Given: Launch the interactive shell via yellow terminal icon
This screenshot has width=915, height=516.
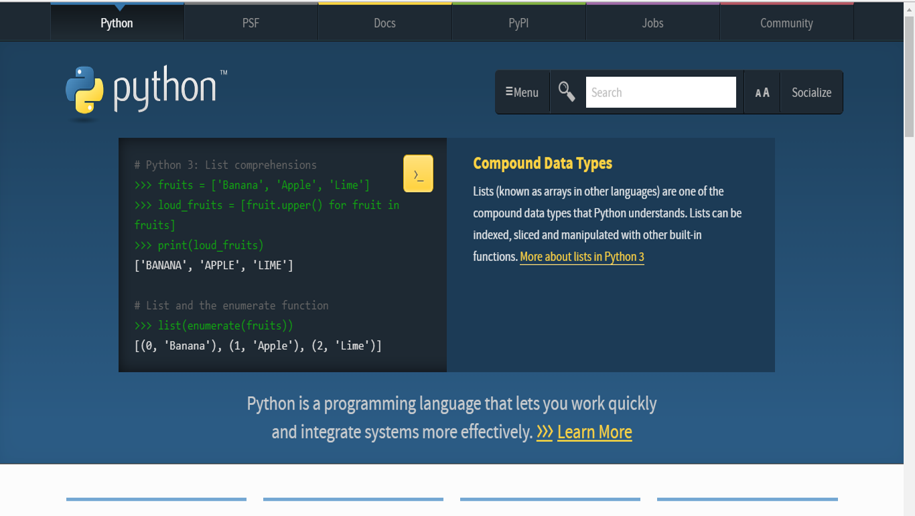Looking at the screenshot, I should tap(417, 173).
